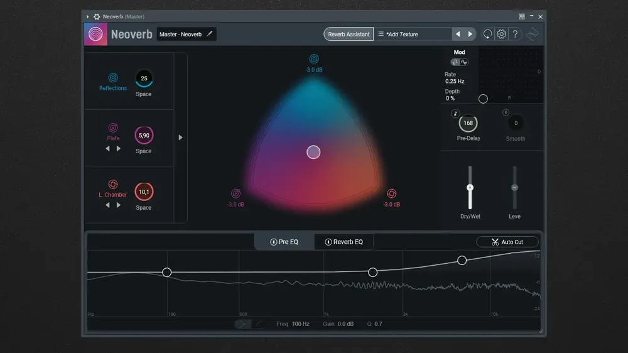Viewport: 628px width, 353px height.
Task: Click the L. Chamber Space knob showing 10,1
Action: pos(144,192)
